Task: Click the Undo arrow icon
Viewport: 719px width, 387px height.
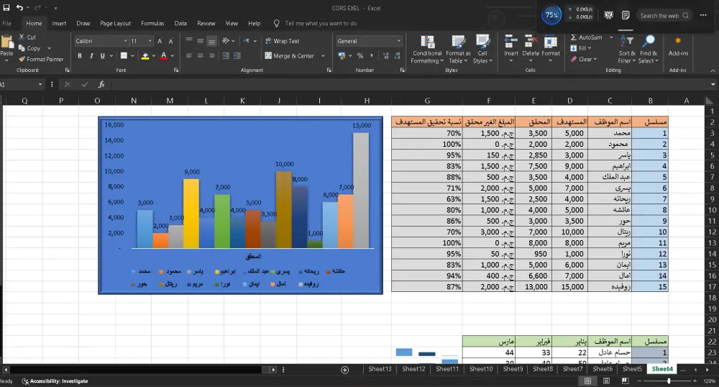Action: (19, 8)
